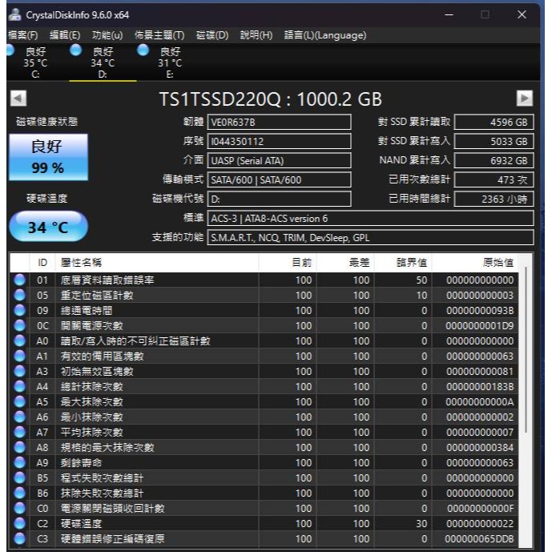Click the serial number field I044350112

(279, 141)
